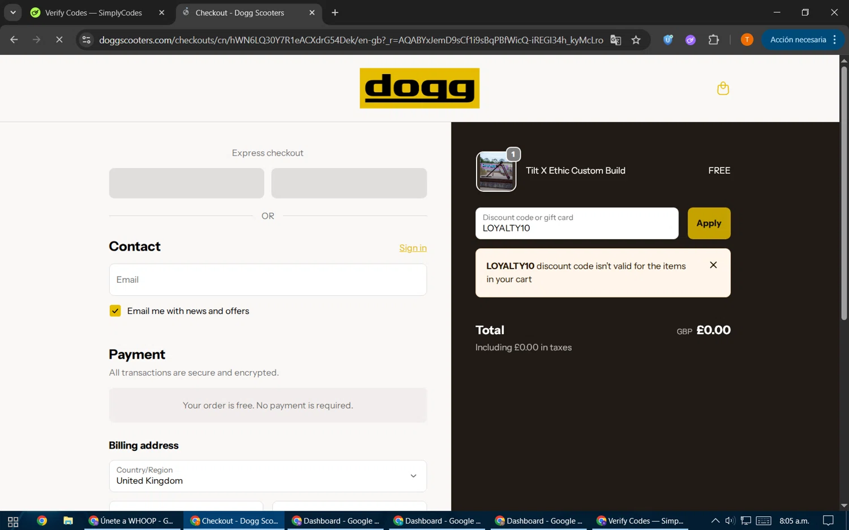Click the page vertical scrollbar
849x530 pixels.
coord(844,192)
